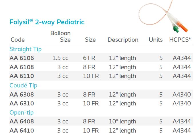The height and width of the screenshot is (136, 194).
Task: Click the Units column header
Action: 156,40
